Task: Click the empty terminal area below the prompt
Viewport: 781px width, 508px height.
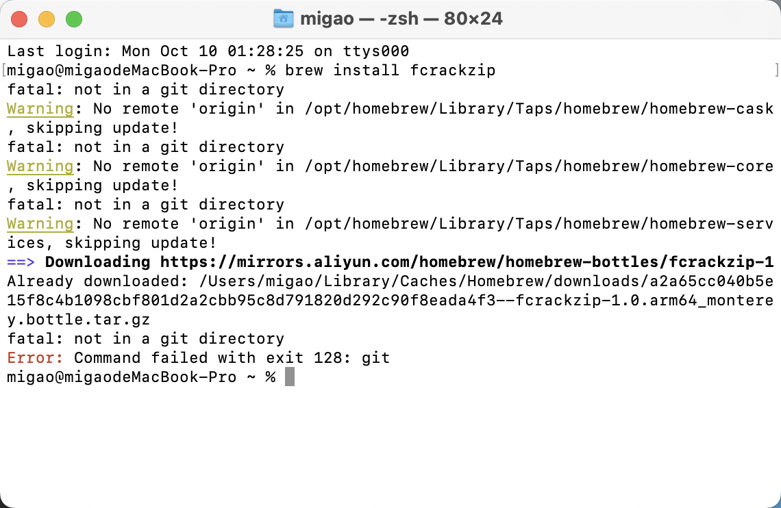Action: click(x=390, y=443)
